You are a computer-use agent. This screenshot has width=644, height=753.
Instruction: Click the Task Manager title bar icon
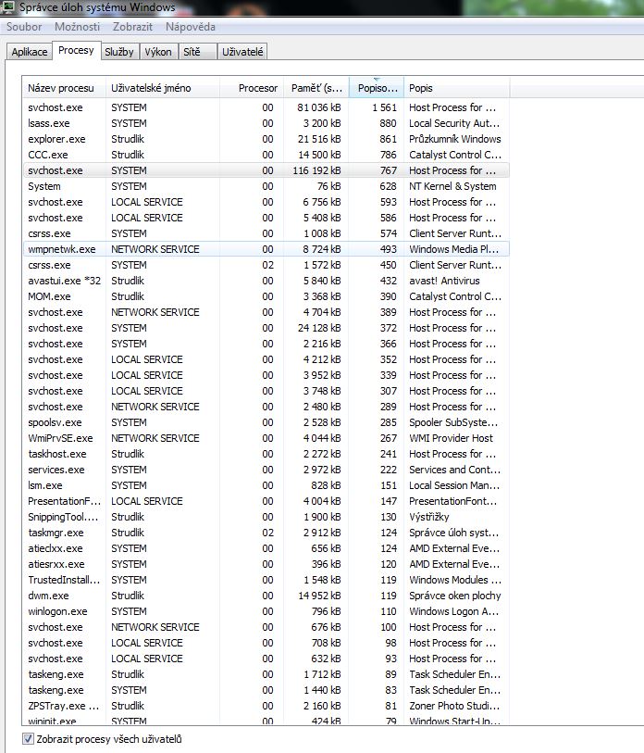coord(8,6)
